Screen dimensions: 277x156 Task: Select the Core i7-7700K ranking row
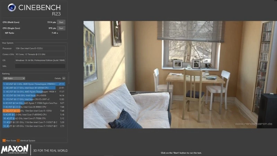(34, 119)
